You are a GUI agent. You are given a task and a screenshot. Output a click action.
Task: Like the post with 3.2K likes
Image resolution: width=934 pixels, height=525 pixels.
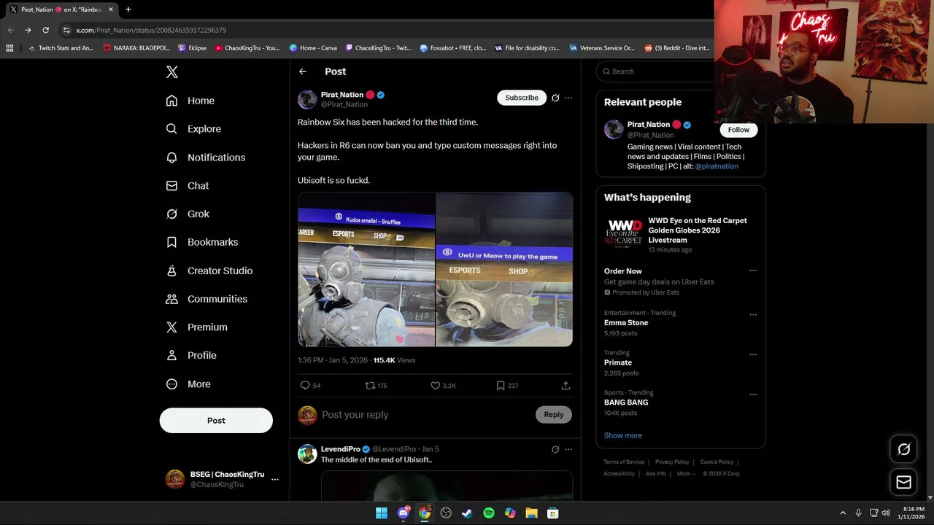[x=436, y=386]
